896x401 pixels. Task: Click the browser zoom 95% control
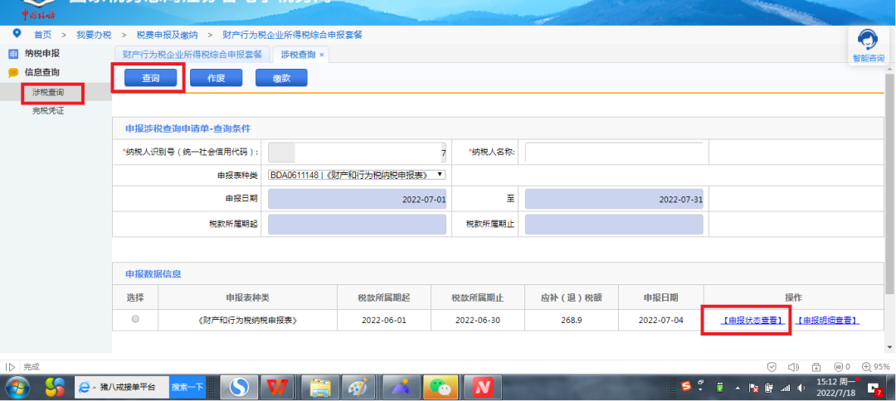pyautogui.click(x=876, y=367)
